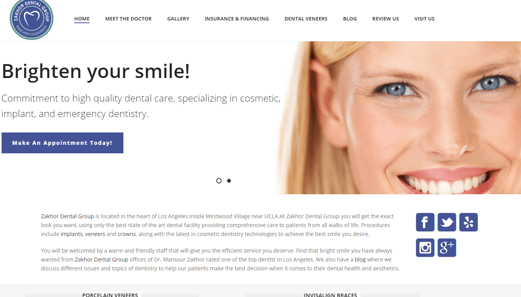Open the Facebook social icon
Screen dimensions: 521x297
coord(425,222)
